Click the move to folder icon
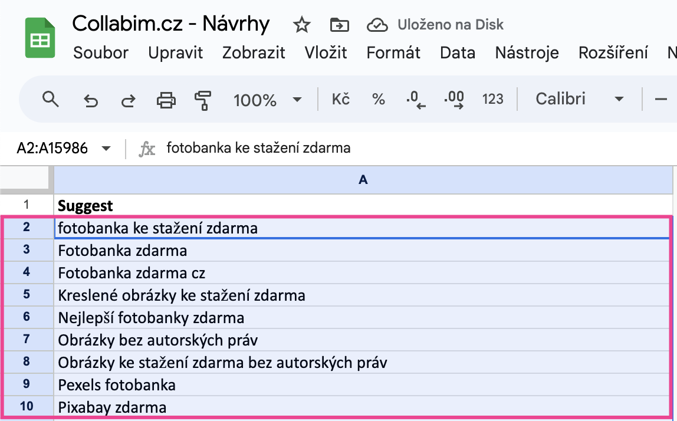This screenshot has width=677, height=421. (x=339, y=25)
